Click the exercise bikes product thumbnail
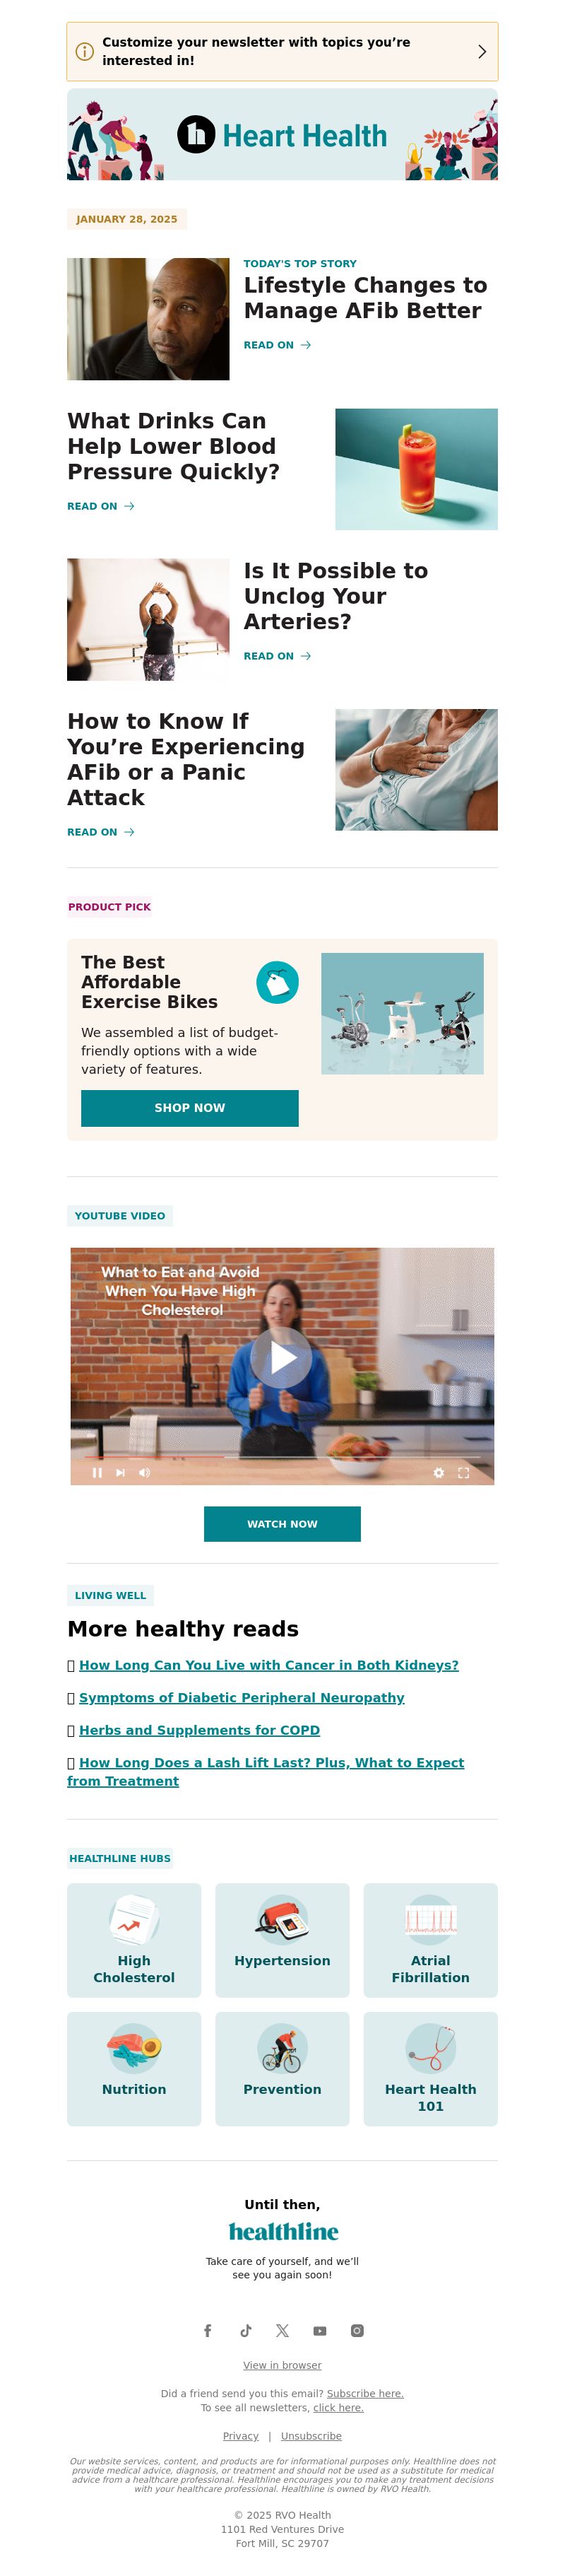This screenshot has height=2576, width=565. tap(403, 1013)
